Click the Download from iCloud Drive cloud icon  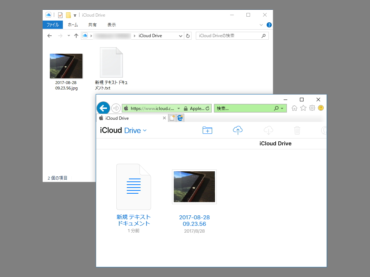click(268, 130)
